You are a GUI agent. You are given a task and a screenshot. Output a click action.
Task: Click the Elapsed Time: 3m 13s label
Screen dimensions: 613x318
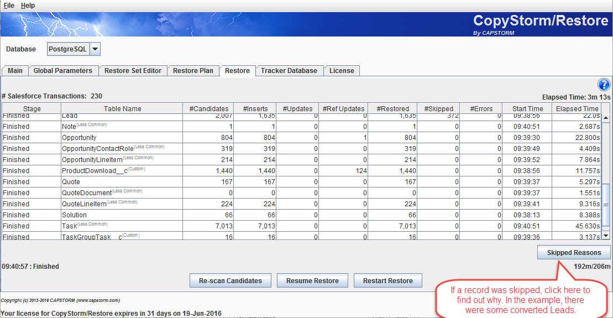click(x=576, y=97)
